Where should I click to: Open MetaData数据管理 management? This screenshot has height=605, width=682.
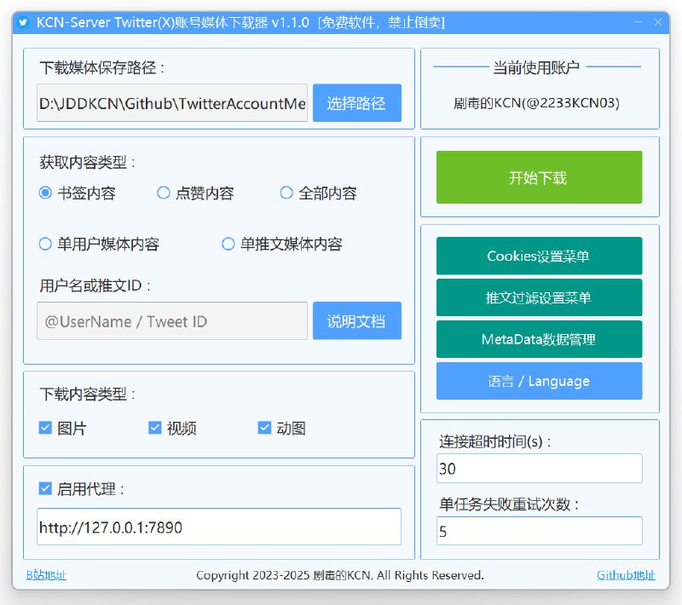coord(539,339)
